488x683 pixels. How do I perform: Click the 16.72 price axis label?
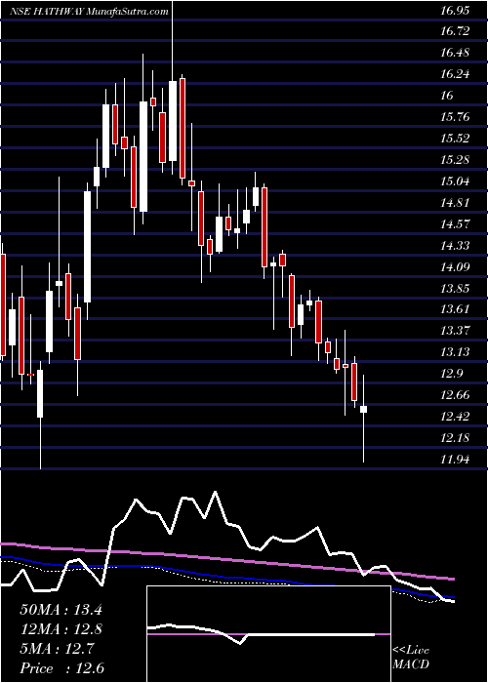point(456,31)
